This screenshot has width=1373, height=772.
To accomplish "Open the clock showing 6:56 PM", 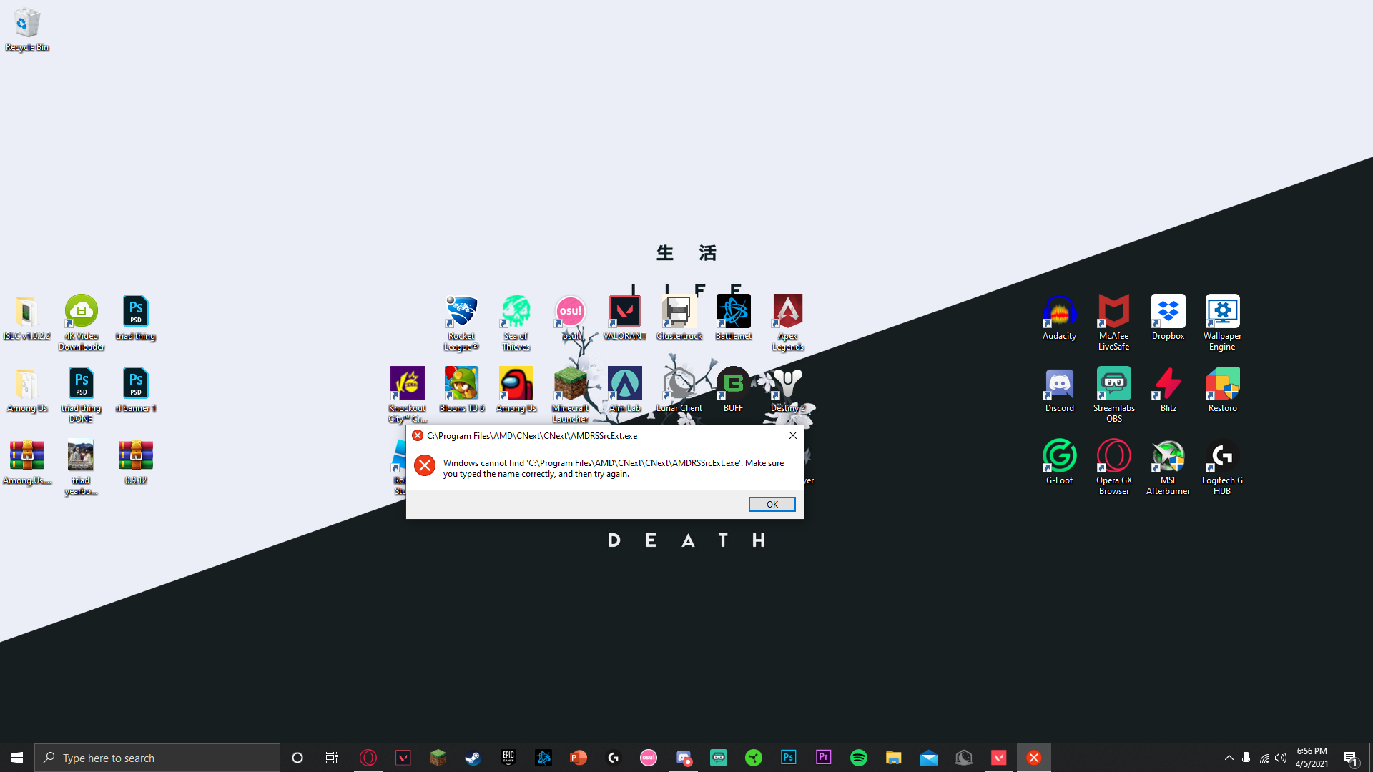I will pyautogui.click(x=1312, y=758).
